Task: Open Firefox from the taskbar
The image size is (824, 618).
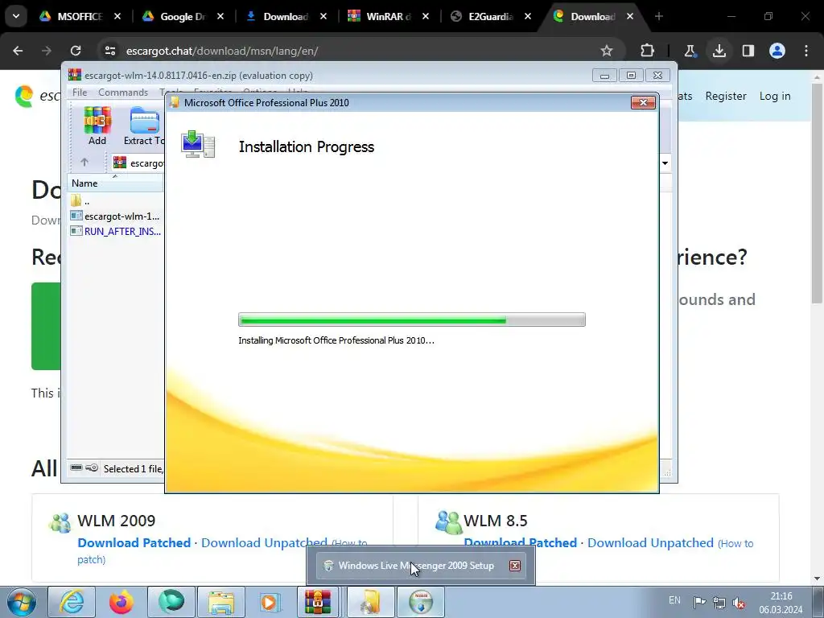Action: pyautogui.click(x=122, y=602)
